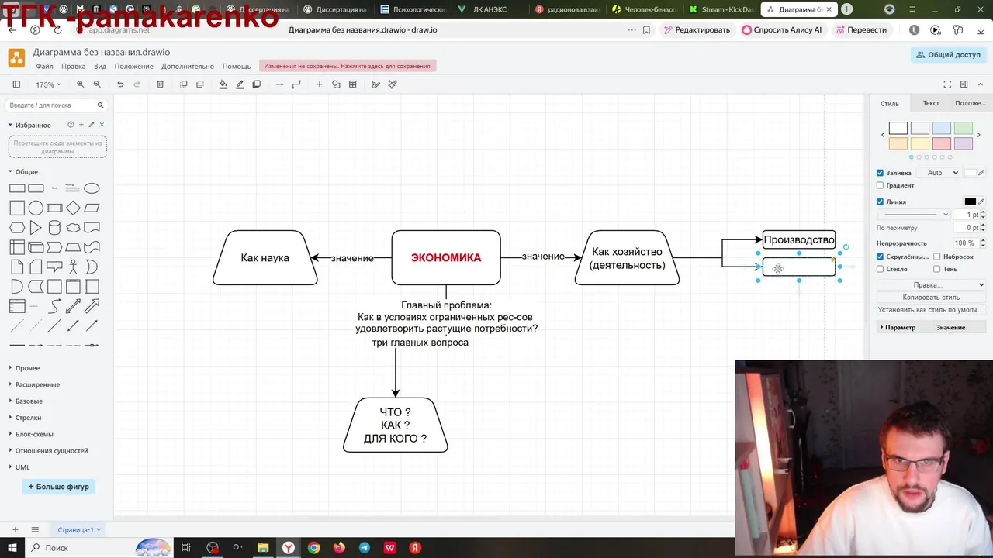Pick the light blue style swatch
The width and height of the screenshot is (993, 558).
tap(942, 129)
